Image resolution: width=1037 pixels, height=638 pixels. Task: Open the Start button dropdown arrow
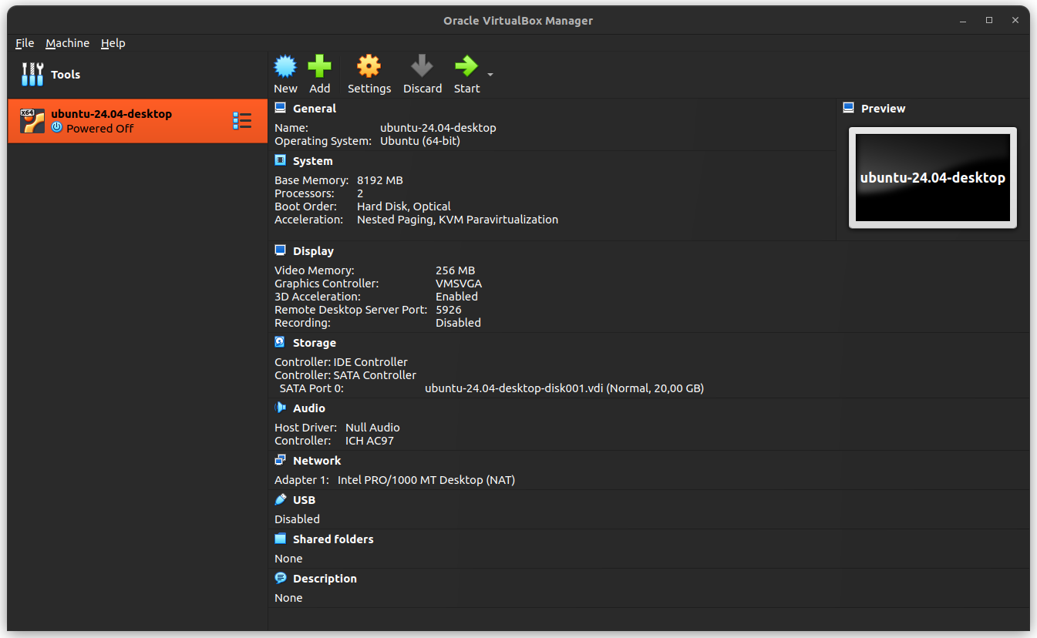(x=489, y=76)
